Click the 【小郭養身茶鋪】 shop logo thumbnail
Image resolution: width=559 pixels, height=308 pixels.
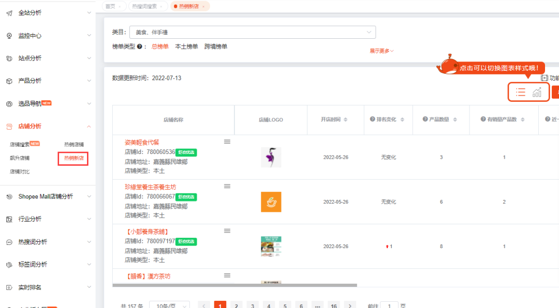coord(271,247)
